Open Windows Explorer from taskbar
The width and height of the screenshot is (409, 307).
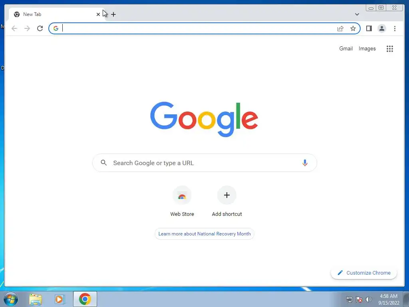tap(36, 299)
